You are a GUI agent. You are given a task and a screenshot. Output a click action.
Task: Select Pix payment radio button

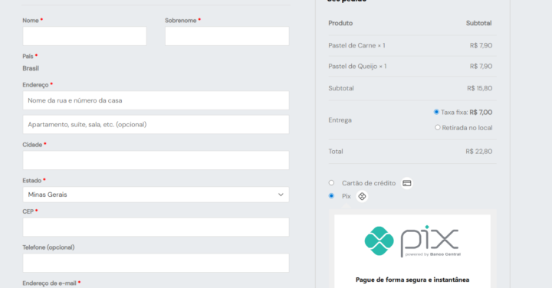[x=331, y=196]
